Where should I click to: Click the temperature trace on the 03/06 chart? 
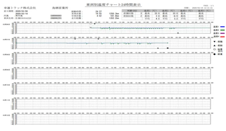(150, 28)
